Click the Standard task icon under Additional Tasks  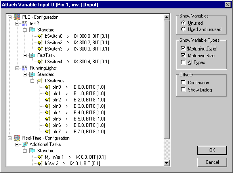pyautogui.click(x=32, y=151)
